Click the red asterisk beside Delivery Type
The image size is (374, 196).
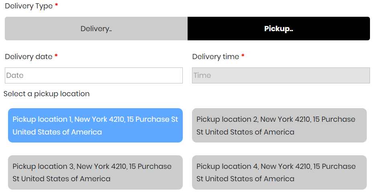click(x=57, y=6)
